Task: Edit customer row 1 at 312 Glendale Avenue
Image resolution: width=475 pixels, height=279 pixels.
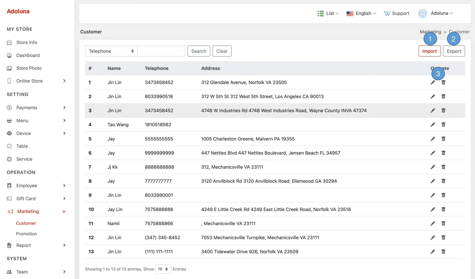Action: pos(433,82)
